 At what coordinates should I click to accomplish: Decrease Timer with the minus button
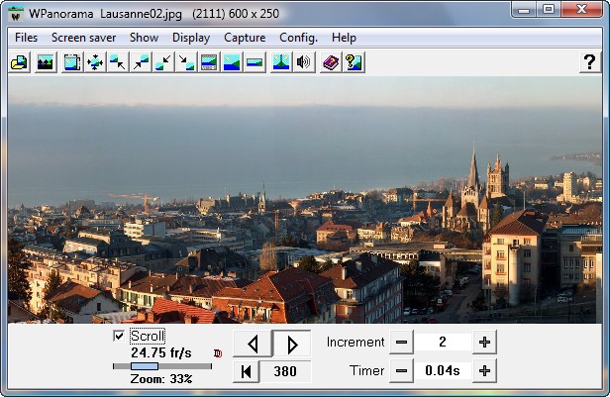[401, 371]
